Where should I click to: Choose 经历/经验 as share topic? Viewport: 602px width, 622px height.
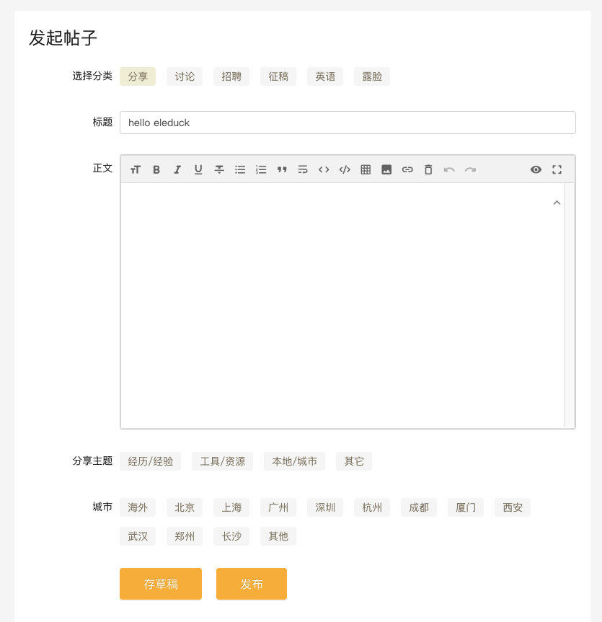point(151,461)
